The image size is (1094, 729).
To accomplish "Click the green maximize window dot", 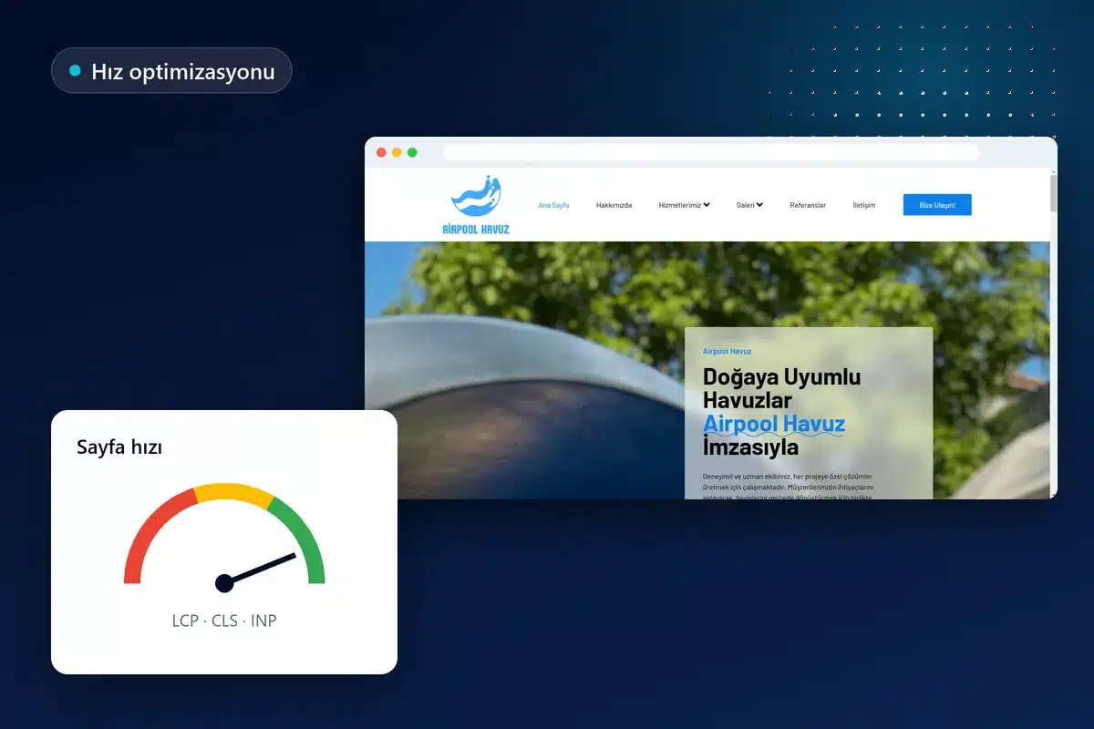I will click(412, 152).
